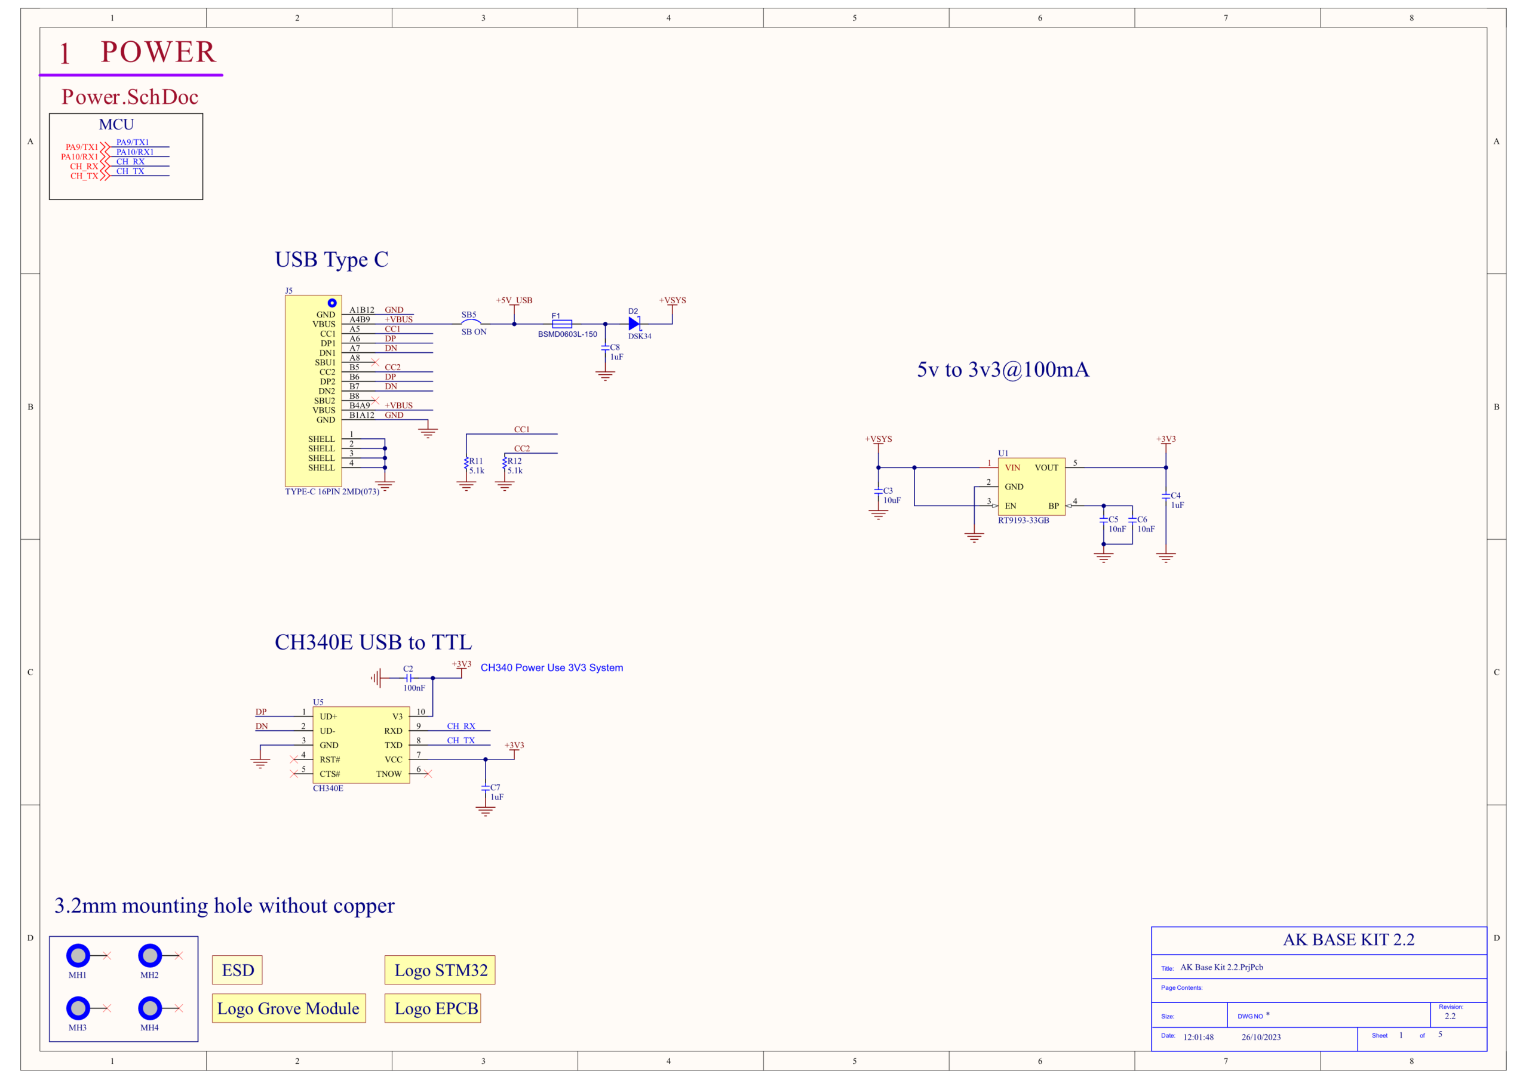Click the Logo Grove Module box

pyautogui.click(x=289, y=1008)
